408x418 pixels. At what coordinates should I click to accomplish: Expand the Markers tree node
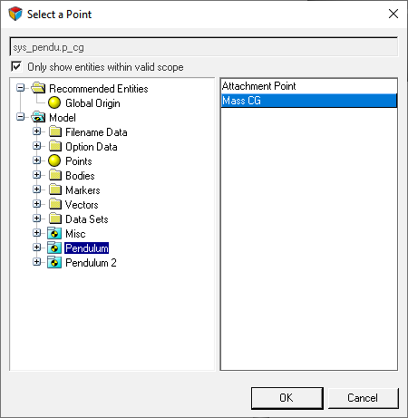tap(36, 190)
